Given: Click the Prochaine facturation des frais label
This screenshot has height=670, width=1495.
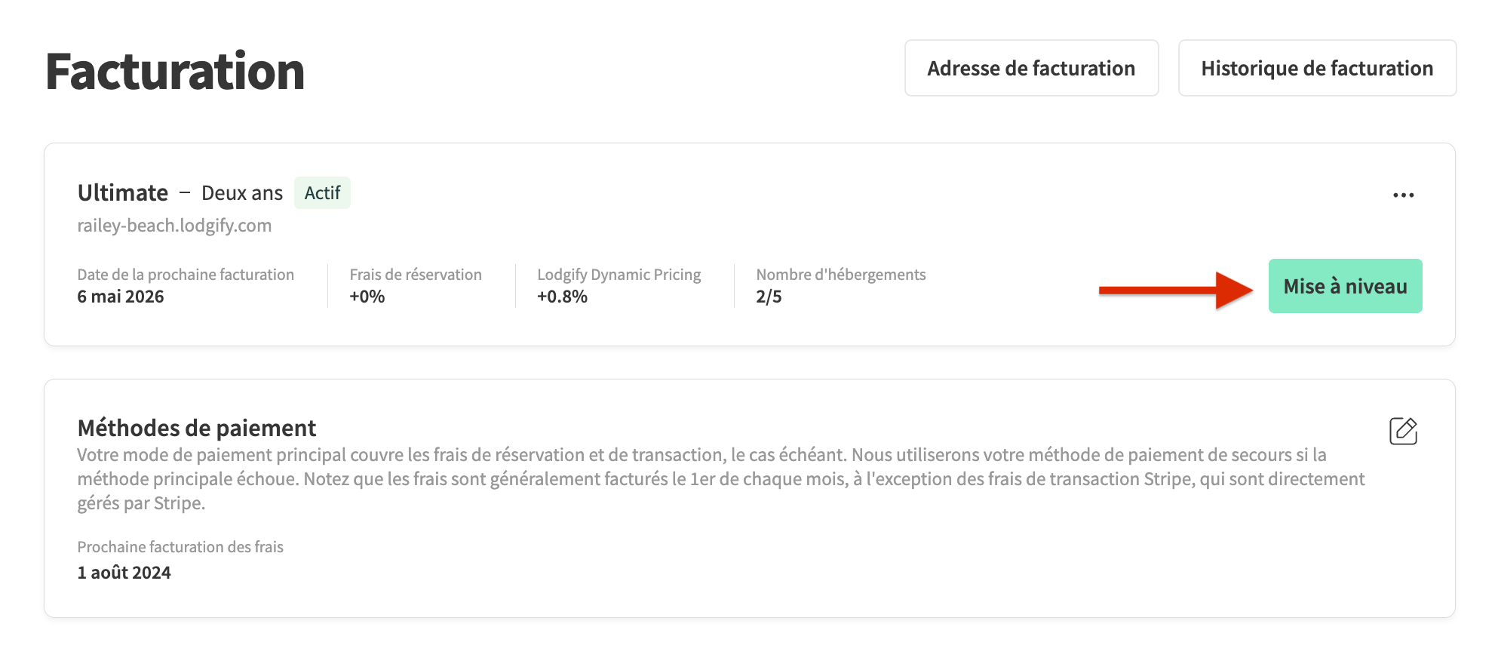Looking at the screenshot, I should (180, 547).
